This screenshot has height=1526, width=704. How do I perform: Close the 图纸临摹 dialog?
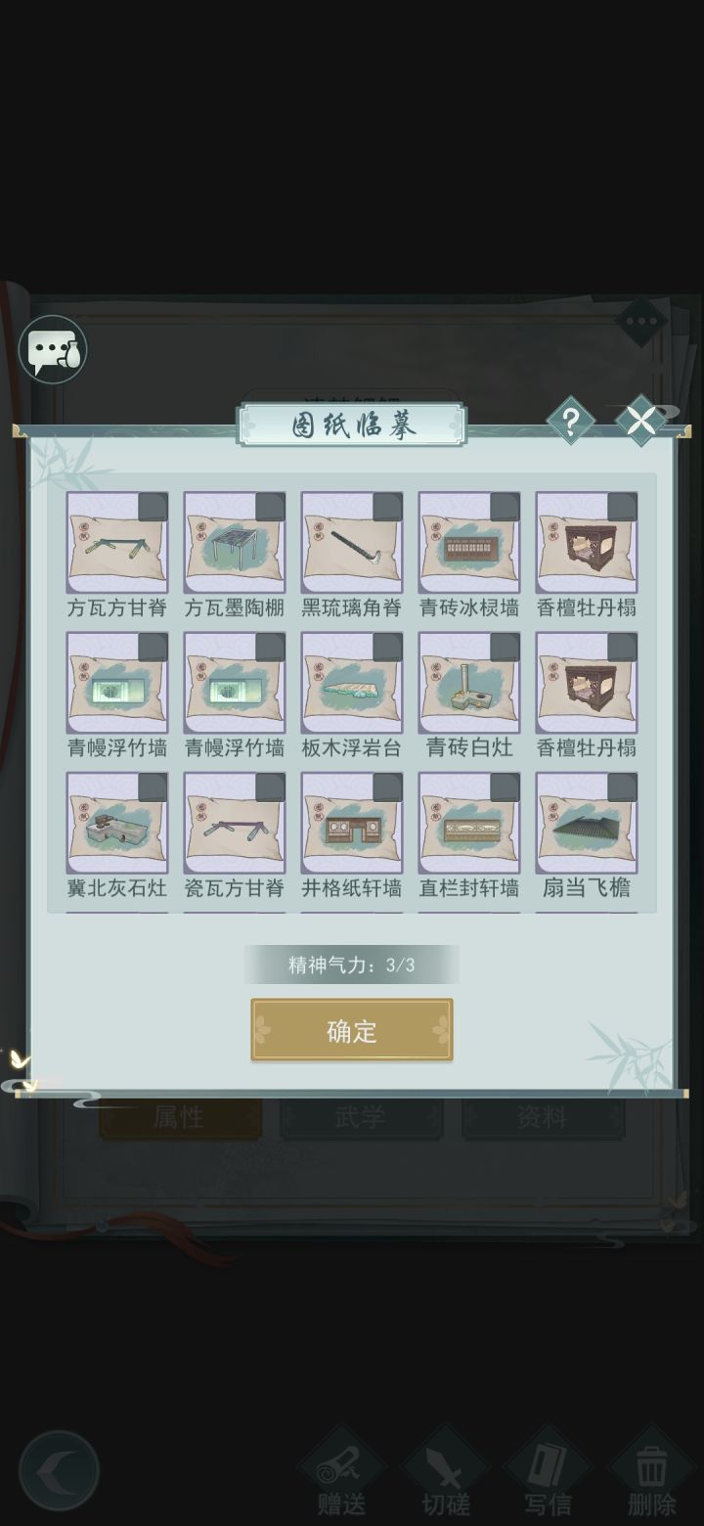(x=640, y=422)
